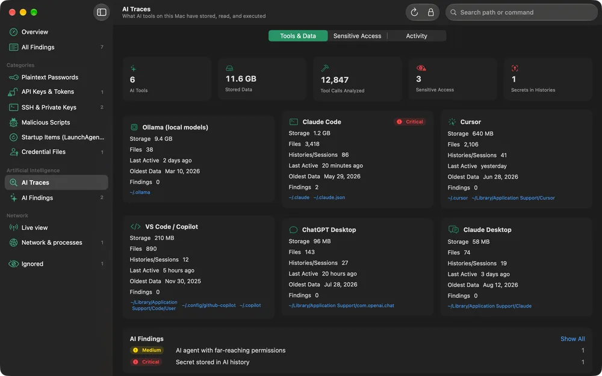Click the '11.6 GB' stored data value
This screenshot has width=602, height=376.
click(241, 79)
